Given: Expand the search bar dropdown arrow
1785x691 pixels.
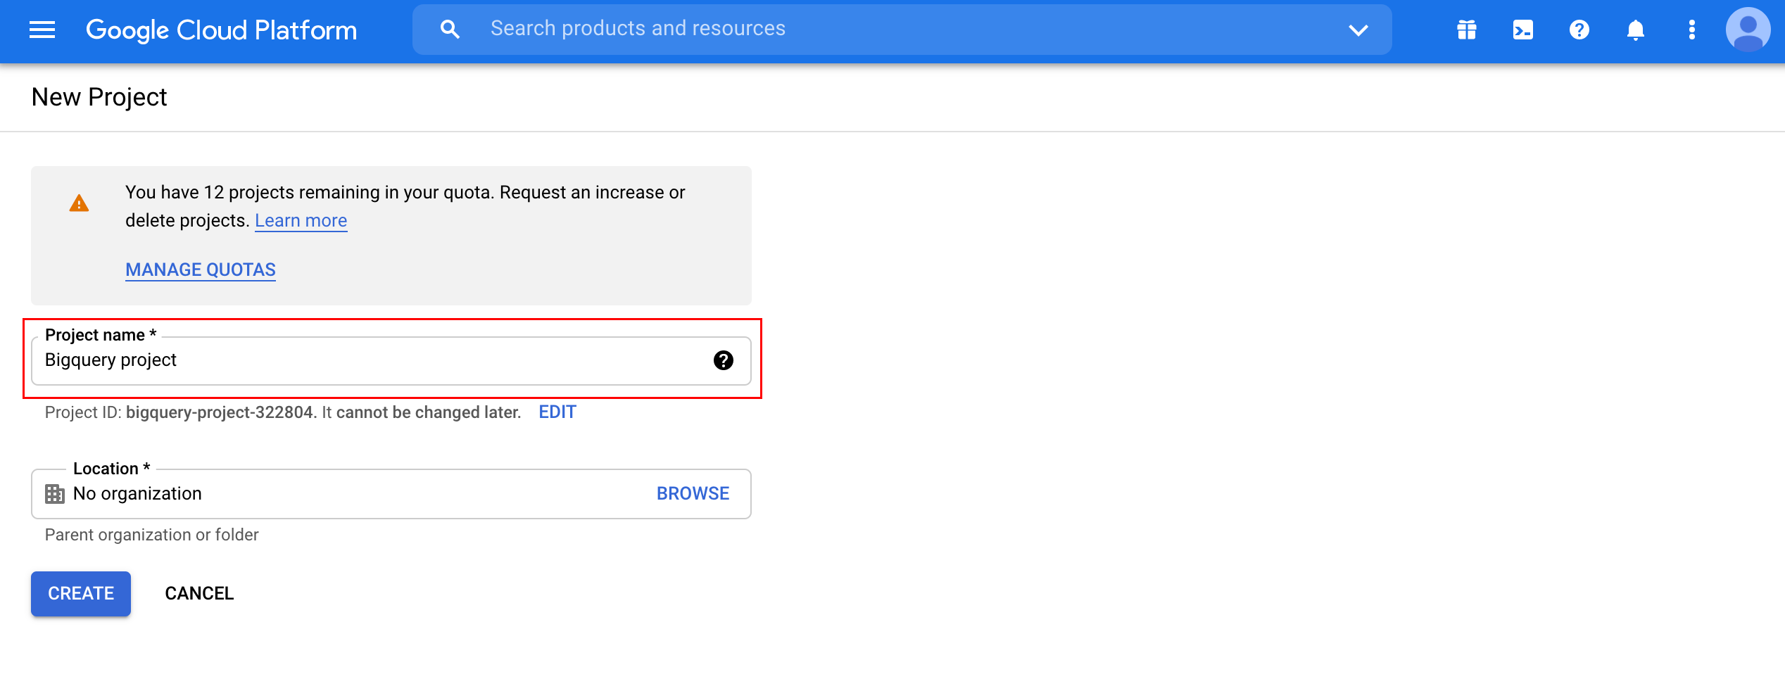Looking at the screenshot, I should (1358, 30).
